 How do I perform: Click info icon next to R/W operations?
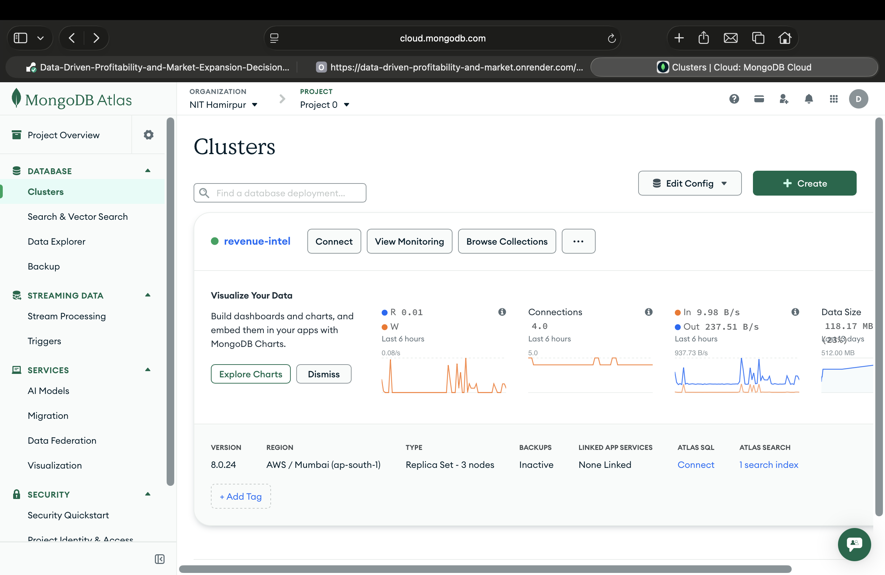(x=502, y=312)
